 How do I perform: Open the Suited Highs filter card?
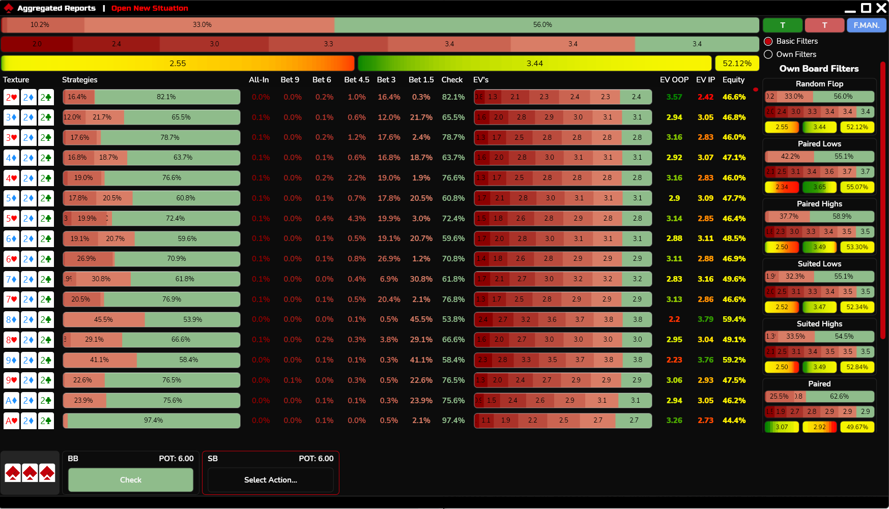tap(819, 346)
